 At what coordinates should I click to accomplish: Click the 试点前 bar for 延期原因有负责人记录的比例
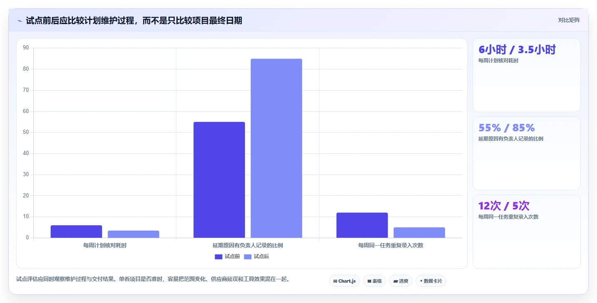pyautogui.click(x=219, y=180)
